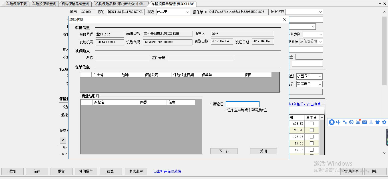This screenshot has height=179, width=388.
Task: Click the 结算 button
Action: tap(110, 171)
